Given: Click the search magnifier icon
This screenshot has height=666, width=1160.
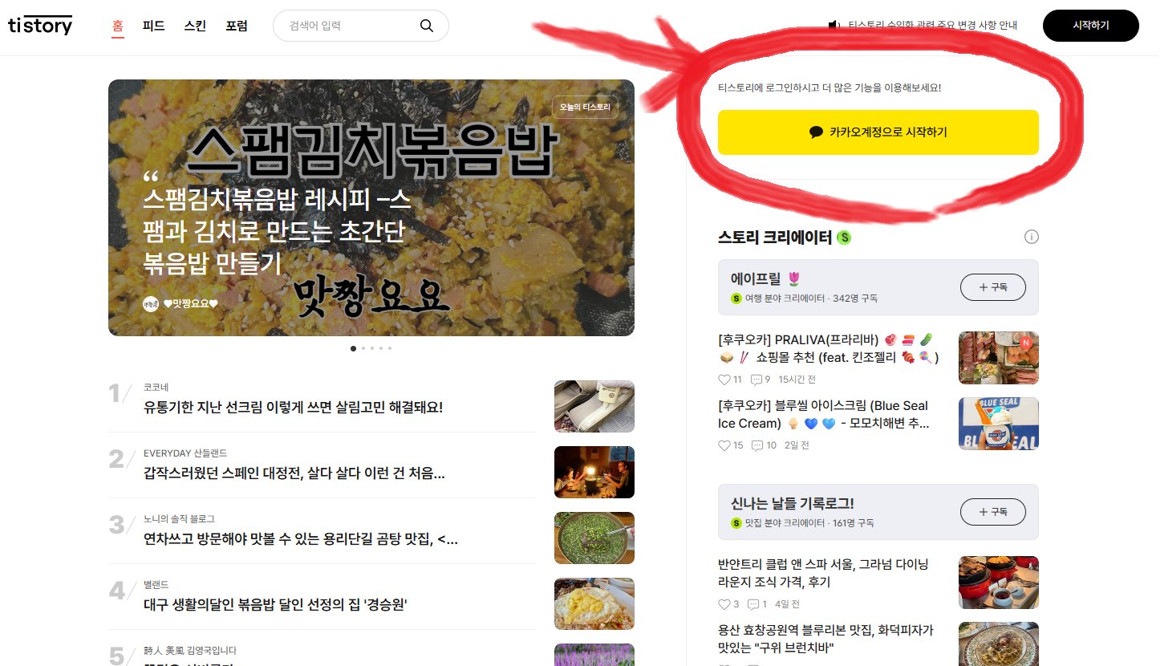Looking at the screenshot, I should (427, 26).
